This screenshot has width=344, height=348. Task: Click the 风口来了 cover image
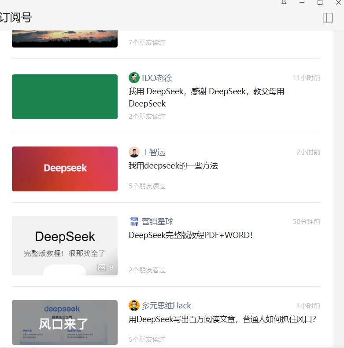point(65,322)
